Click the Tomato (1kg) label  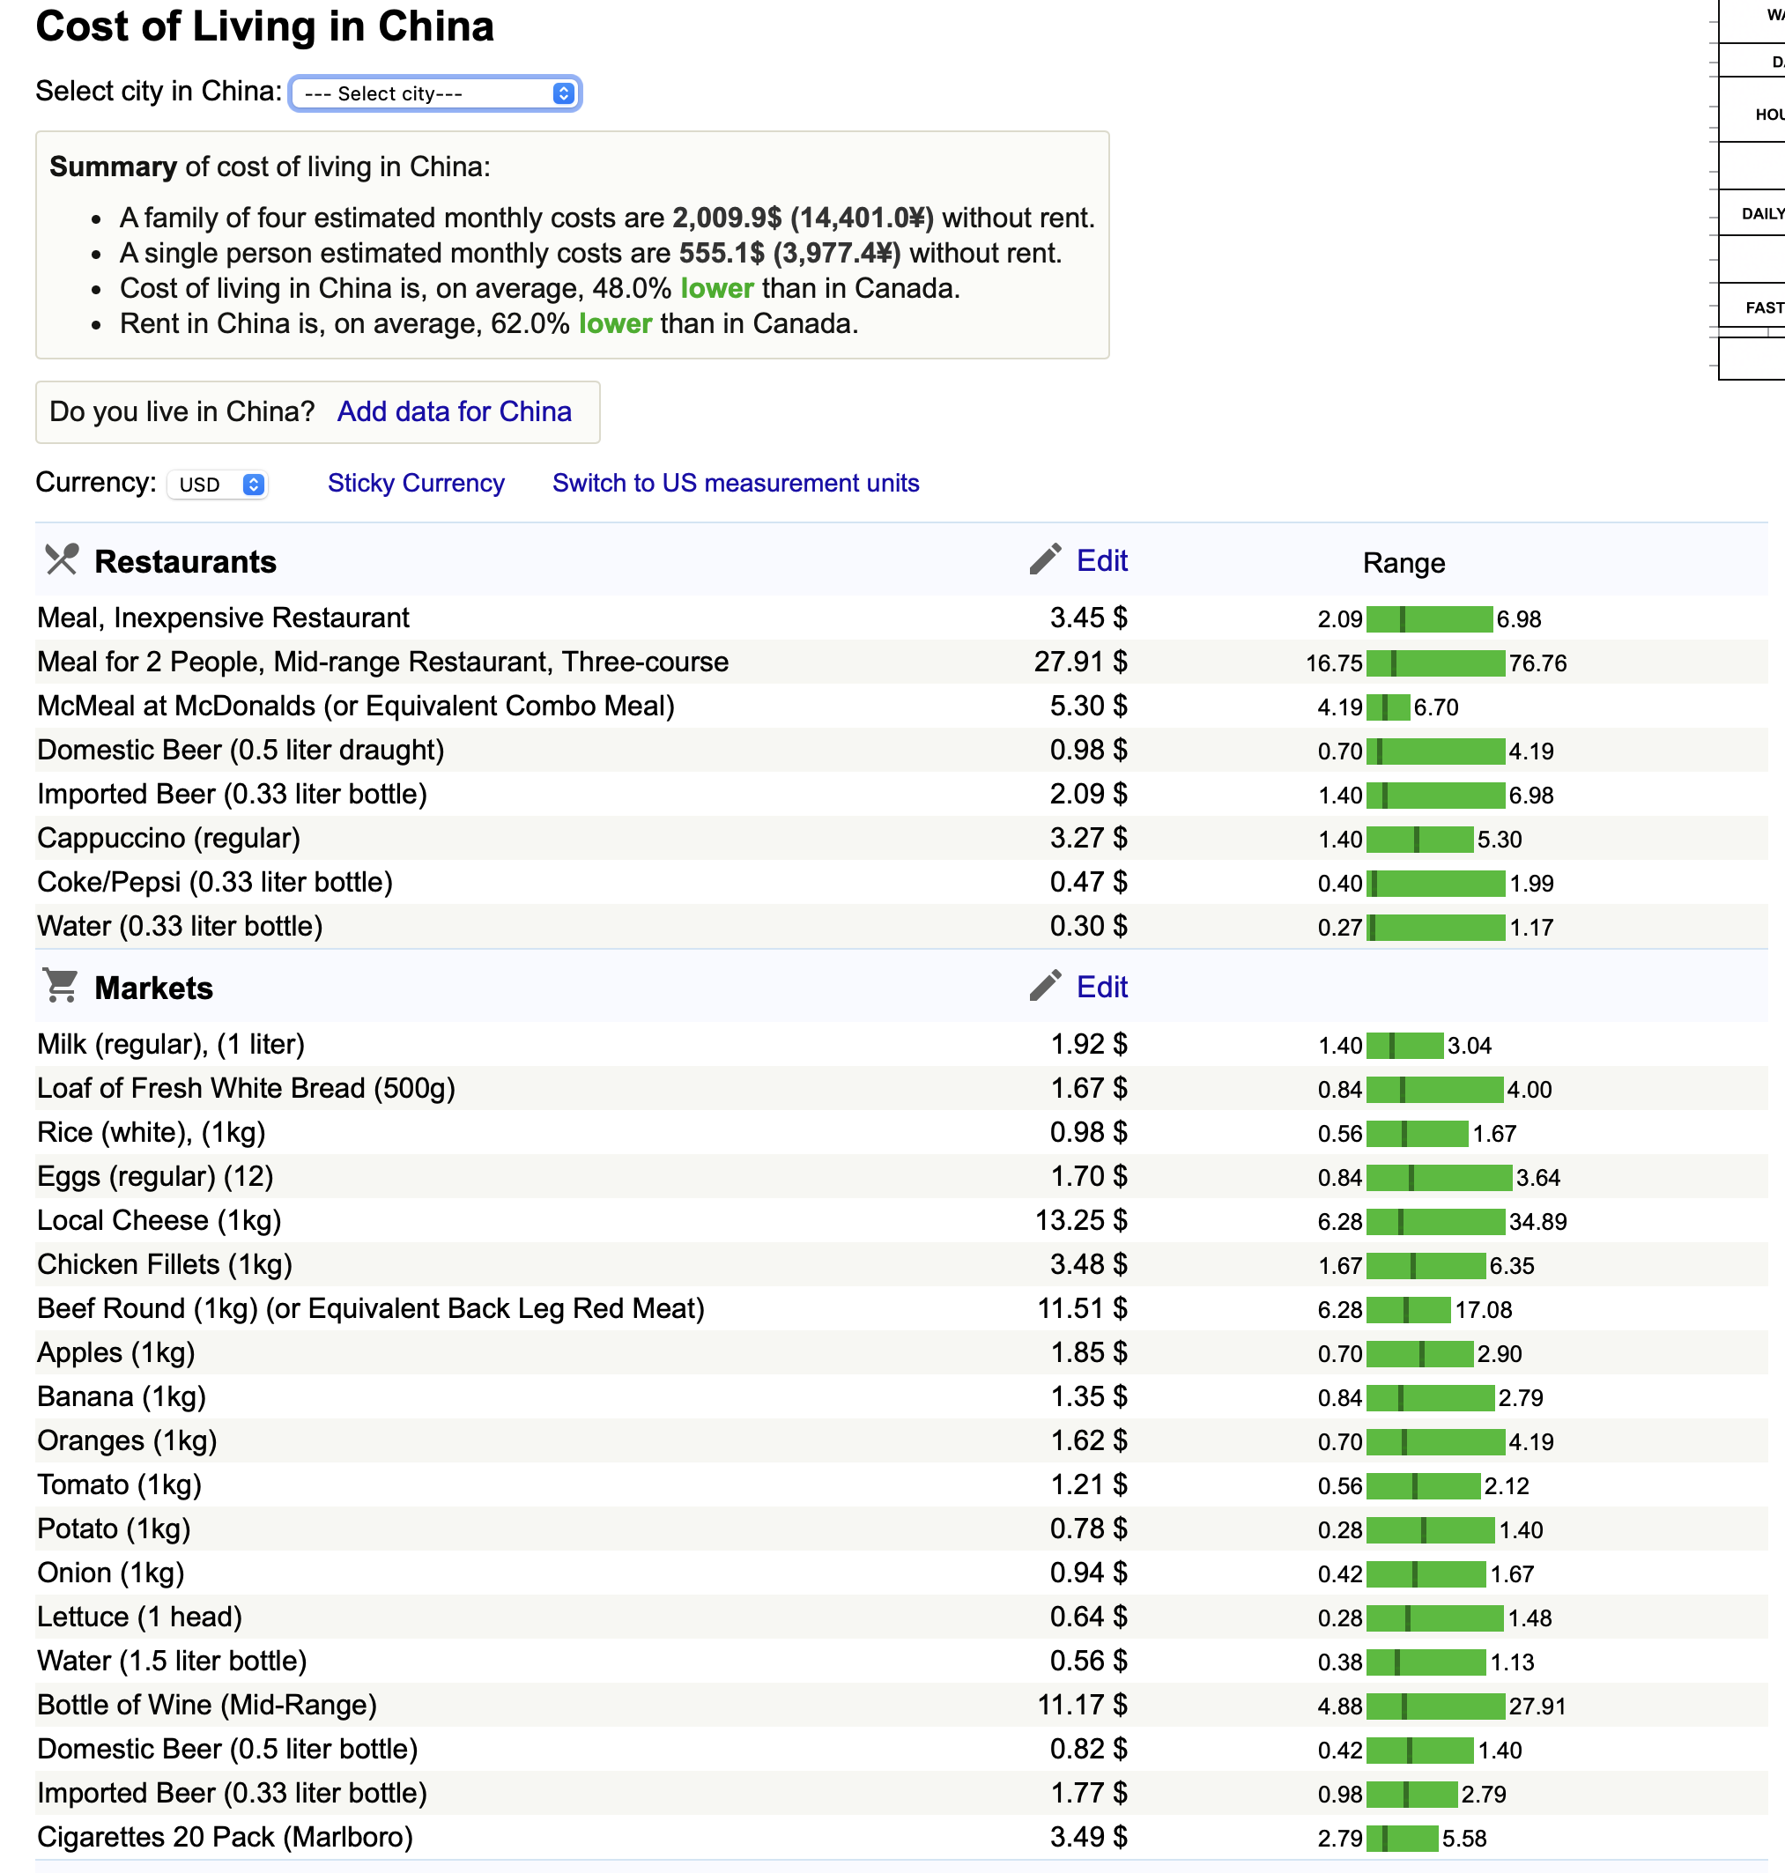pyautogui.click(x=120, y=1484)
